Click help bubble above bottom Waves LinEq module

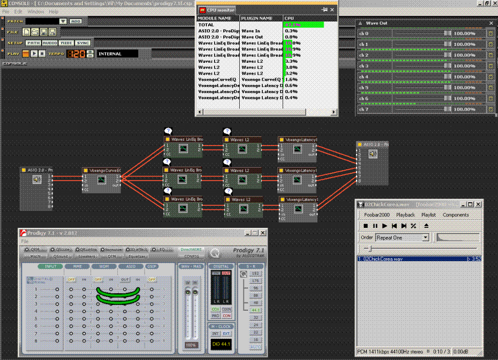(x=168, y=191)
